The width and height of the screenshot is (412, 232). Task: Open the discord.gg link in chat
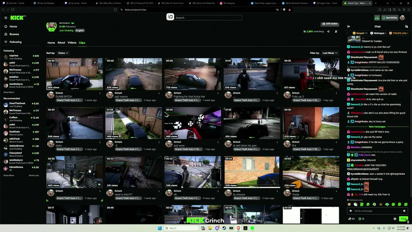click(363, 169)
